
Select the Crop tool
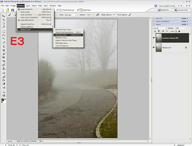[x=3, y=50]
